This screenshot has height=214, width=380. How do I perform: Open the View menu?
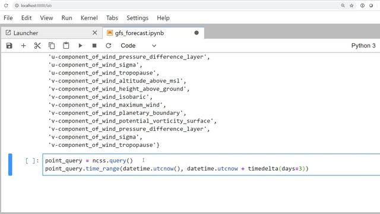(46, 18)
